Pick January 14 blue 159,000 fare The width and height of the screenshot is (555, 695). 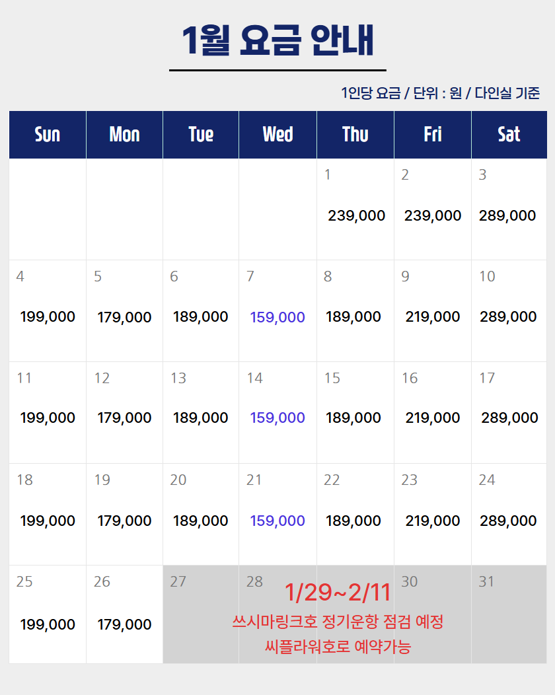277,418
